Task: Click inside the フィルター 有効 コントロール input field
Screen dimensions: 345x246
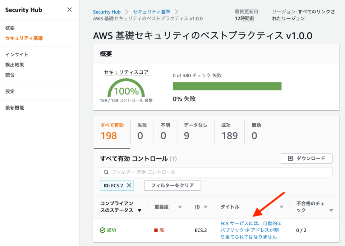Action: 216,173
